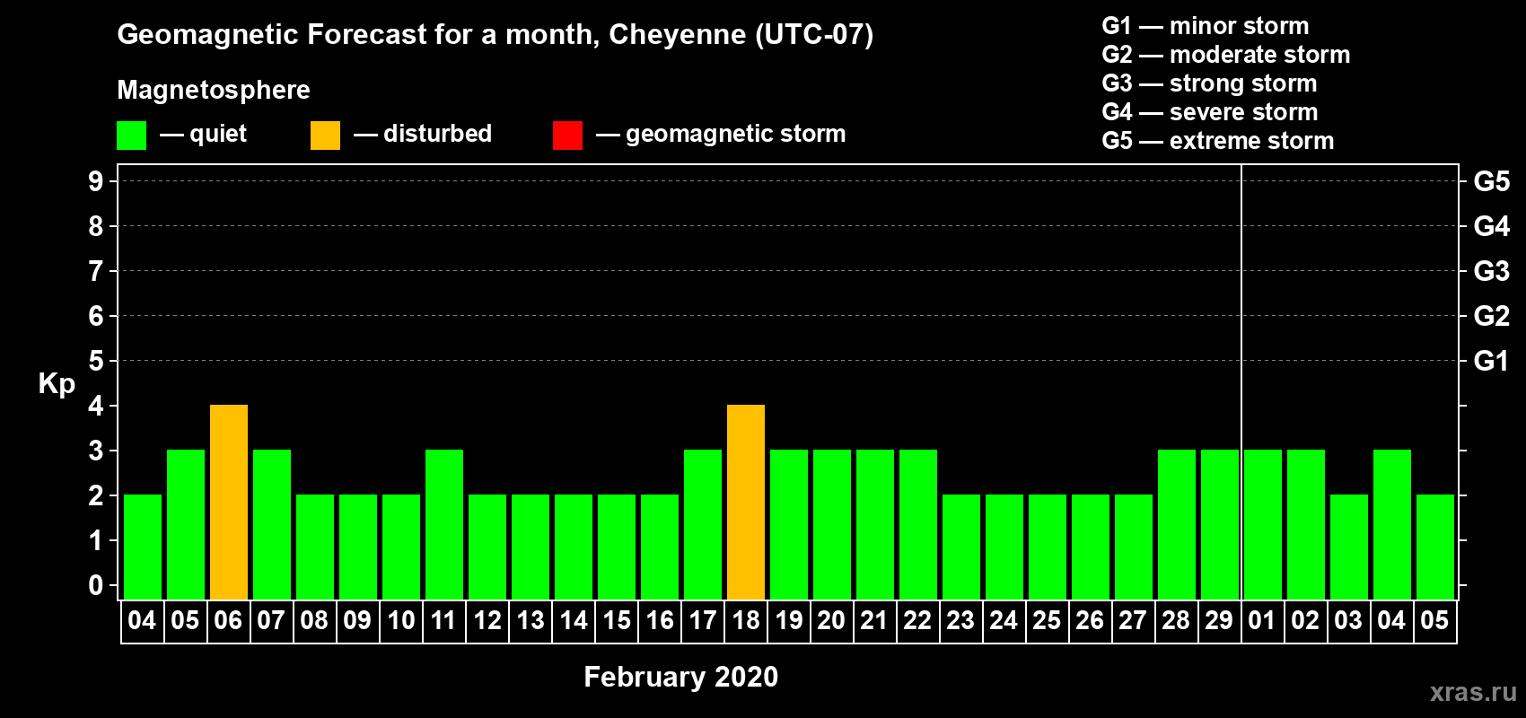Image resolution: width=1526 pixels, height=718 pixels.
Task: Click date label '27' on the x-axis
Action: [x=1134, y=621]
